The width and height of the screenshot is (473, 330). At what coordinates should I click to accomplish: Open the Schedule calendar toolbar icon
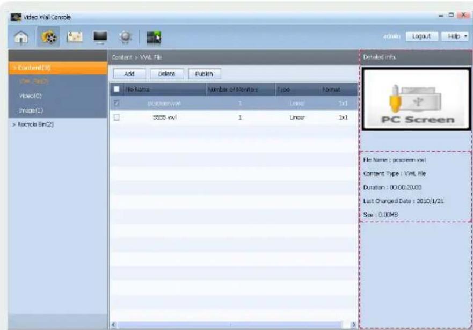point(75,37)
